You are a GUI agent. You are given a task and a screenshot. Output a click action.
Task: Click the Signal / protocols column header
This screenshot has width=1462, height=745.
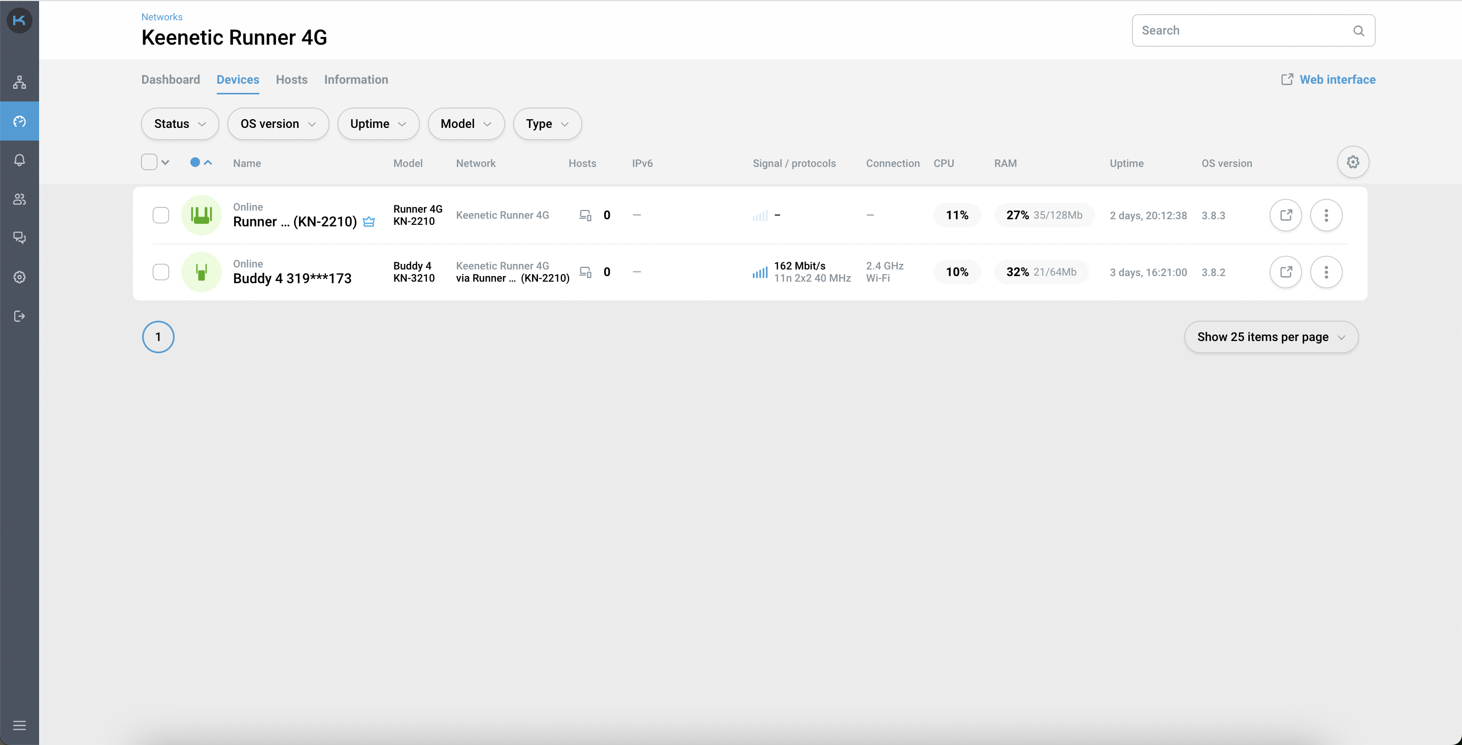(x=794, y=163)
